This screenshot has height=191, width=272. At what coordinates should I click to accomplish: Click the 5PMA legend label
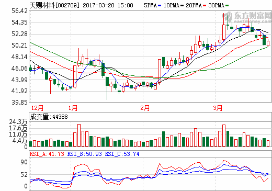pyautogui.click(x=150, y=5)
